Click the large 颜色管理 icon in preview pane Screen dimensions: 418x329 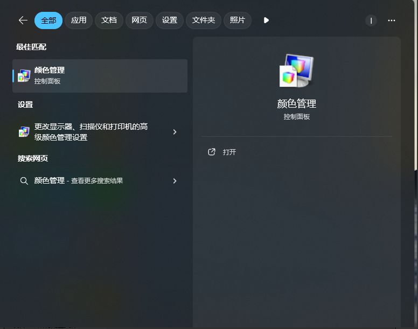(x=296, y=71)
